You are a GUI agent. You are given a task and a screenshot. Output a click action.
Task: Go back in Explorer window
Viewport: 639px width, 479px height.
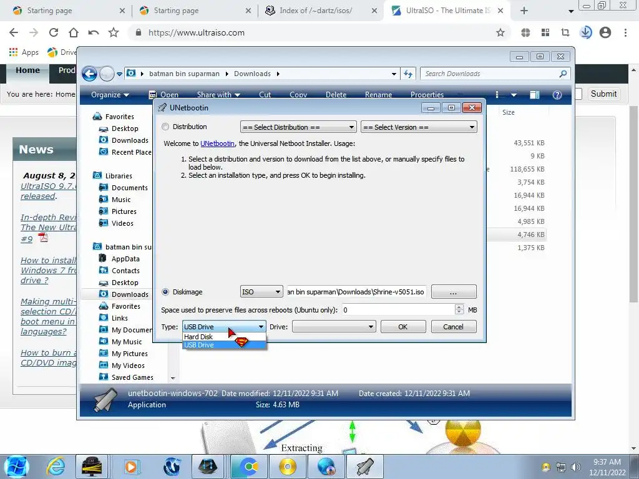pyautogui.click(x=89, y=74)
